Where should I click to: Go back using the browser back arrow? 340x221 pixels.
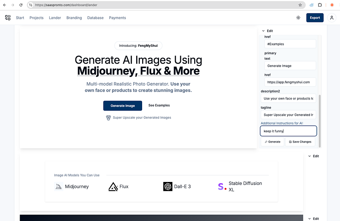pyautogui.click(x=5, y=5)
